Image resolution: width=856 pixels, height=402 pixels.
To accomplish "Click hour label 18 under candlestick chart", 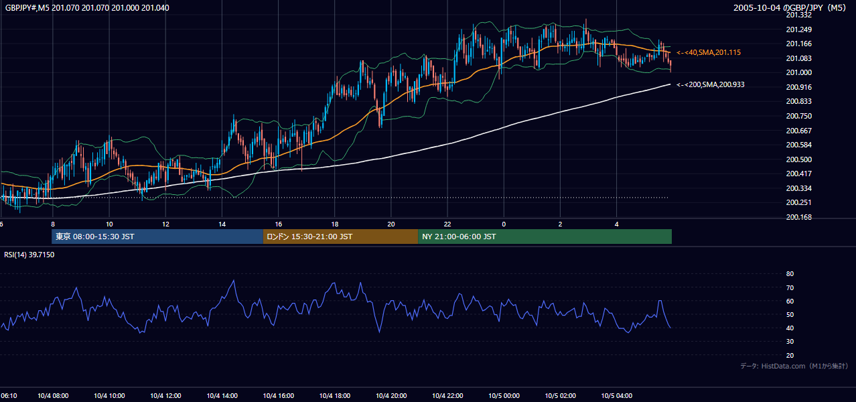I will point(335,224).
